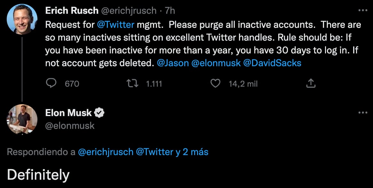
Task: Open the more options menu on Elon's reply
Action: 363,112
